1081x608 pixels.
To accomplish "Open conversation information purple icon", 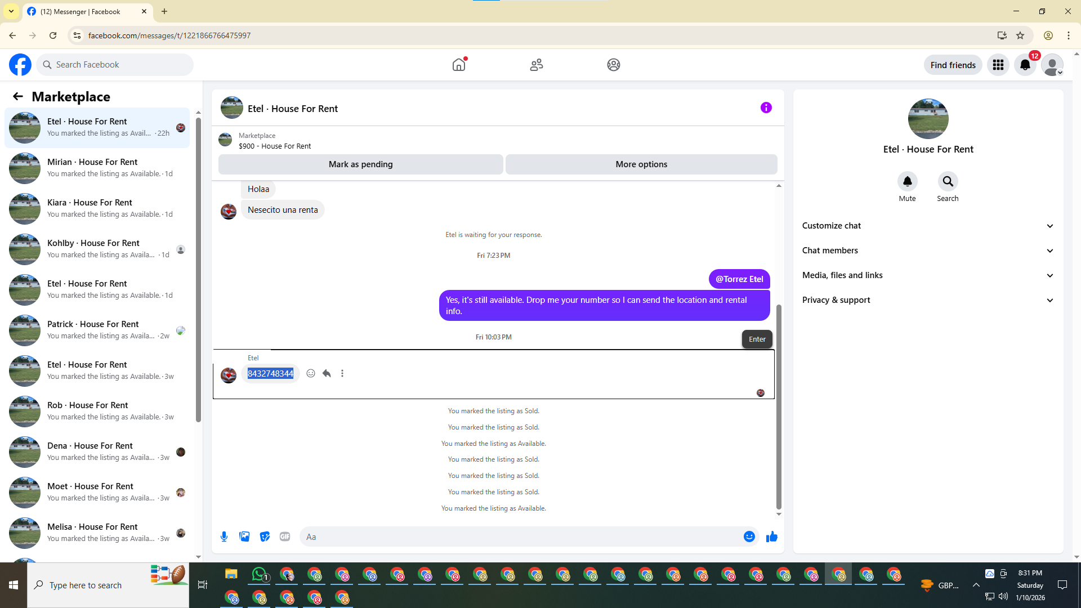I will coord(766,108).
